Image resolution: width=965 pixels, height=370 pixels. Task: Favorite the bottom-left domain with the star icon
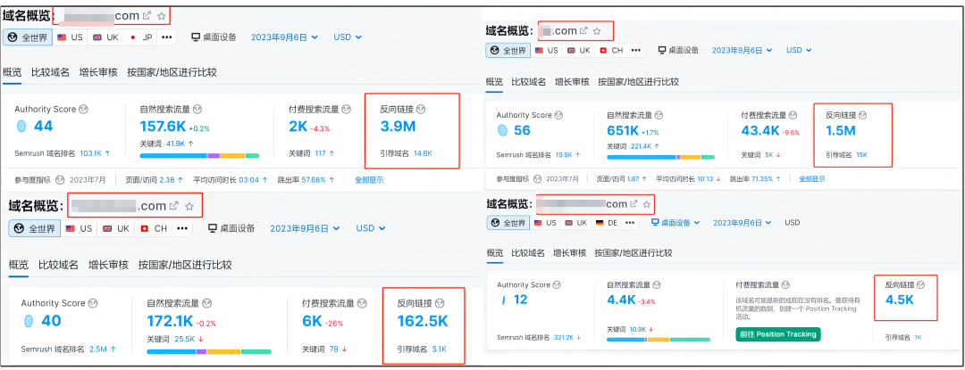click(x=189, y=206)
